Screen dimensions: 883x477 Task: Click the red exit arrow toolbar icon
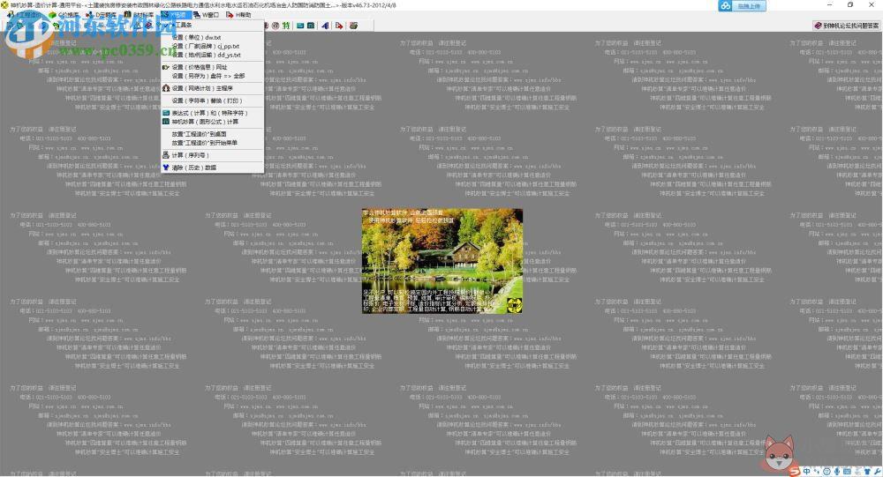pos(339,26)
